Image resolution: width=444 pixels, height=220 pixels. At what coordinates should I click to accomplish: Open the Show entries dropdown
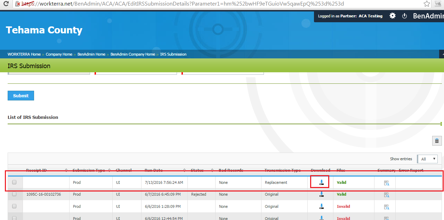tap(427, 159)
